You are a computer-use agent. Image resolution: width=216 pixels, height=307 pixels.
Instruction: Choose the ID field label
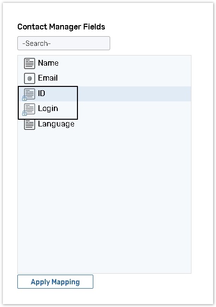coord(41,93)
